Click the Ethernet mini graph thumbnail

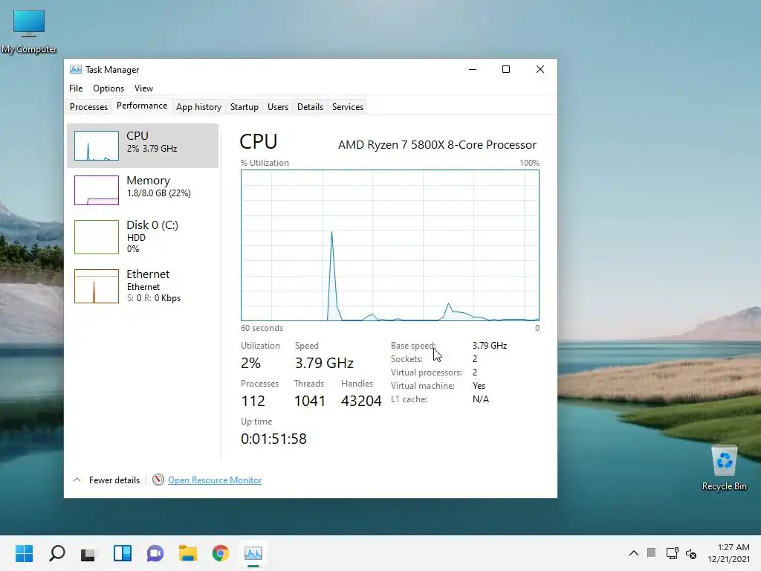pos(97,286)
